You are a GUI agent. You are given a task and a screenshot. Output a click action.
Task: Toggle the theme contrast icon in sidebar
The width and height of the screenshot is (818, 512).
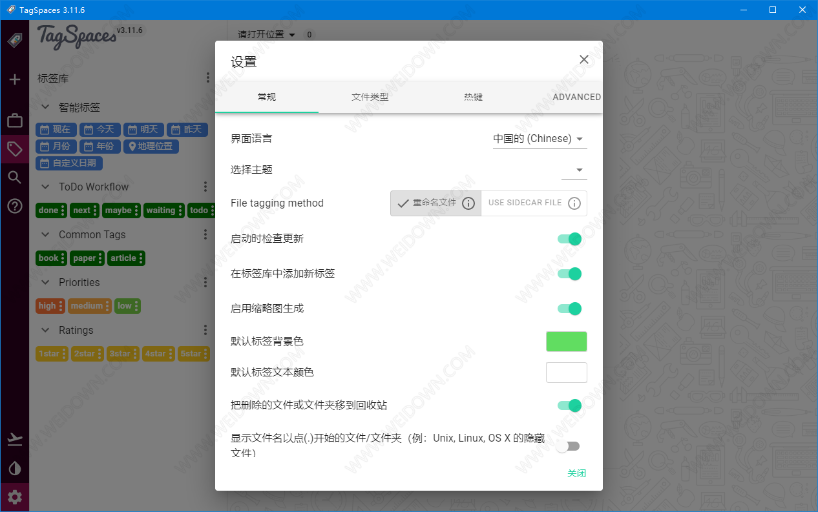click(14, 468)
